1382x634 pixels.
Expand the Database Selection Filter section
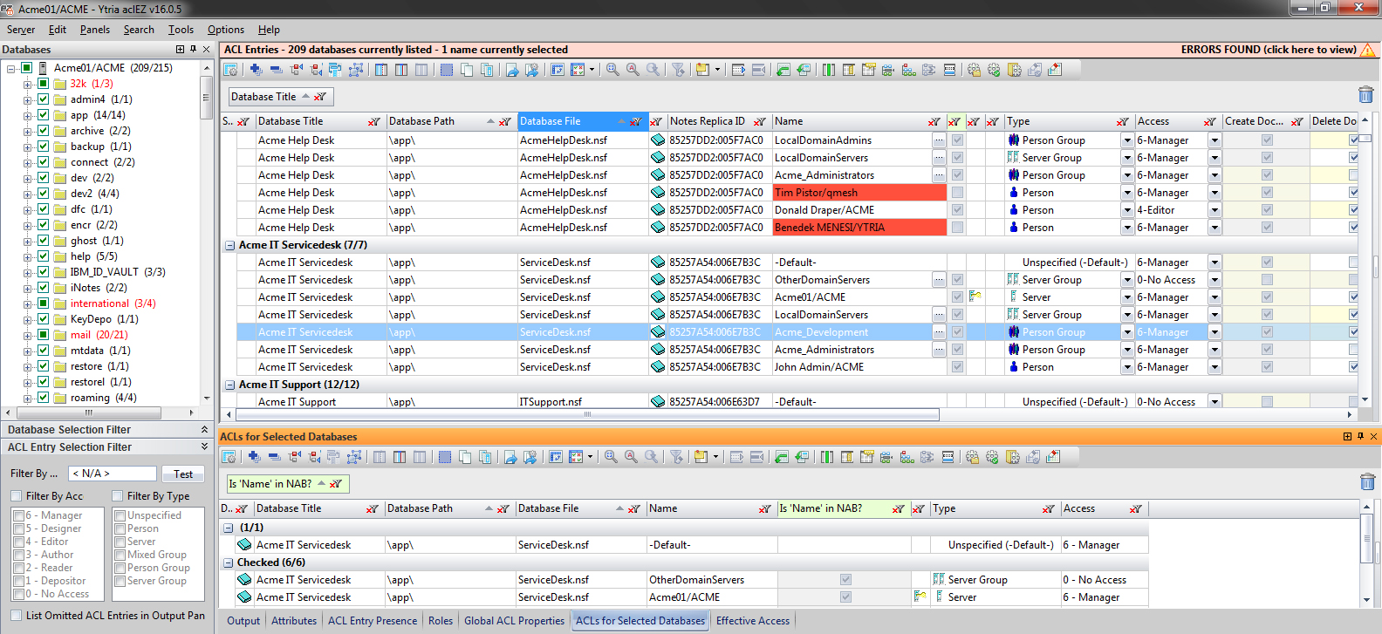click(204, 430)
